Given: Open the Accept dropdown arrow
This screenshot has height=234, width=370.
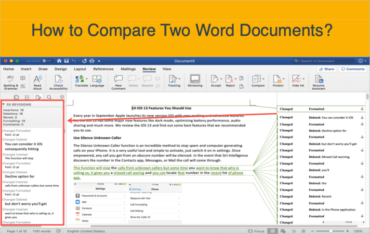Looking at the screenshot, I should coord(221,79).
